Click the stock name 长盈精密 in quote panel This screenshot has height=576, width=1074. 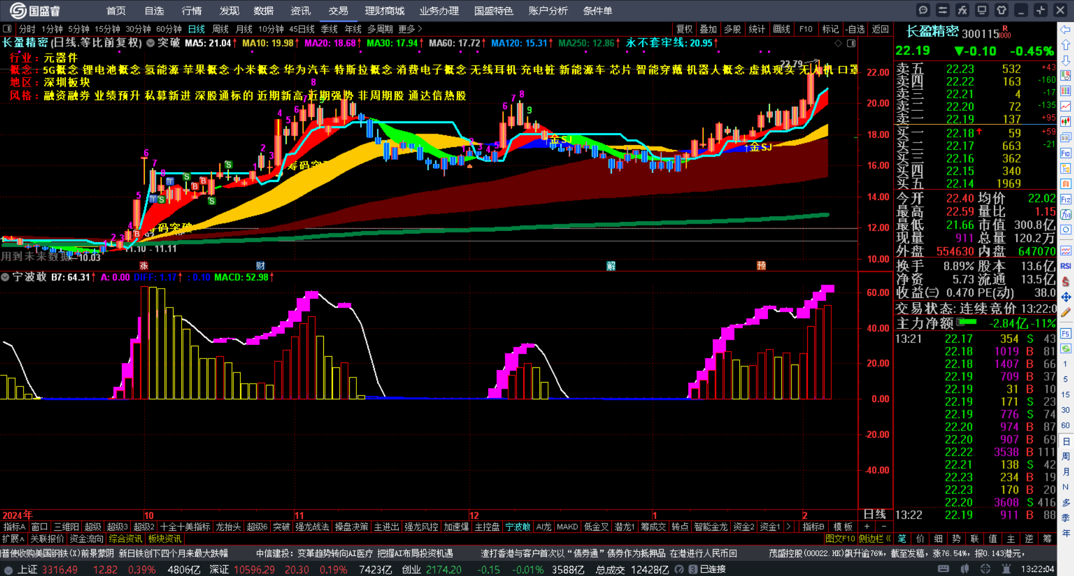932,32
